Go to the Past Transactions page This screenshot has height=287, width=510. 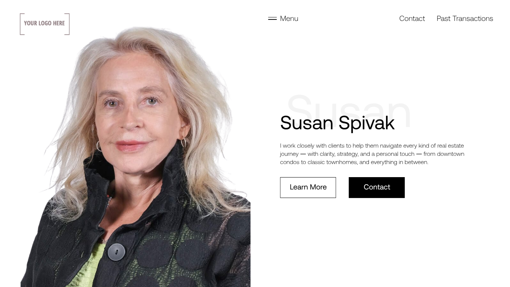pyautogui.click(x=465, y=18)
